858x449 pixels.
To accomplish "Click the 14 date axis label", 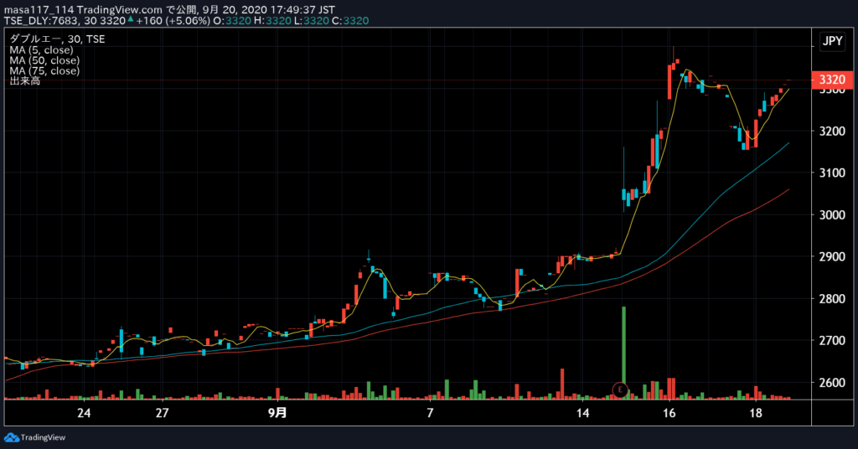I will coord(583,413).
